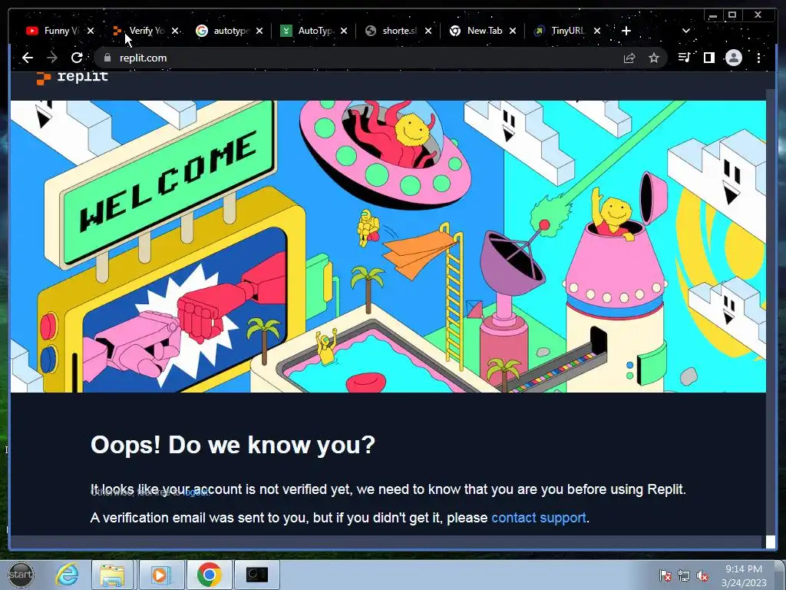
Task: Click the network status tray icon
Action: [x=684, y=575]
